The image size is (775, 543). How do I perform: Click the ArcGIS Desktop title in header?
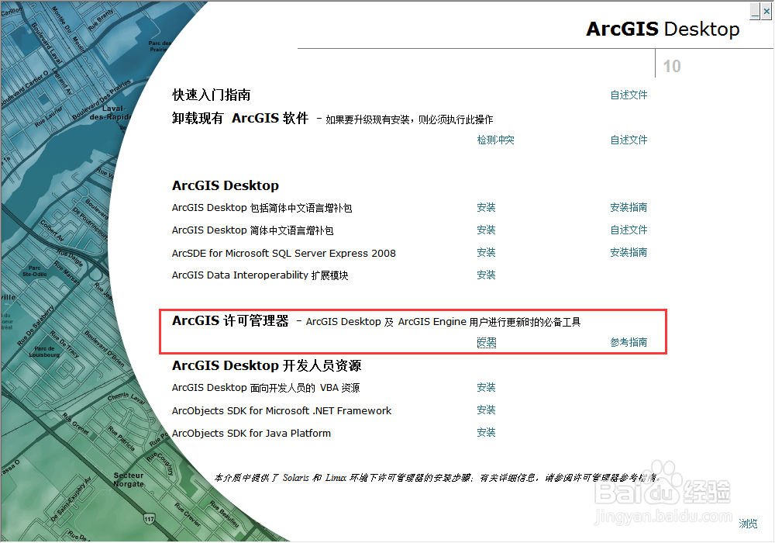(x=663, y=29)
